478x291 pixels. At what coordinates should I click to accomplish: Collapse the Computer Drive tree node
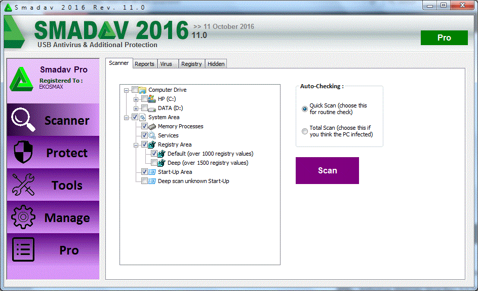(x=126, y=90)
